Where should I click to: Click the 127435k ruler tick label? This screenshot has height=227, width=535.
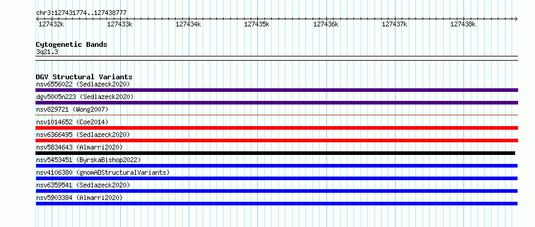pyautogui.click(x=257, y=24)
